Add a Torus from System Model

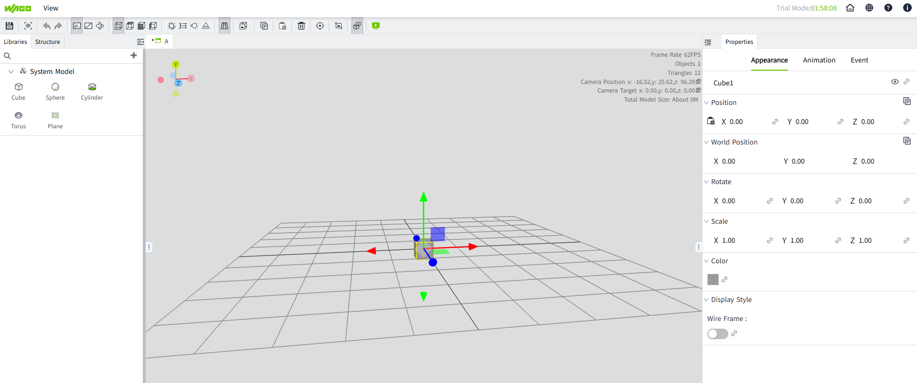coord(19,120)
